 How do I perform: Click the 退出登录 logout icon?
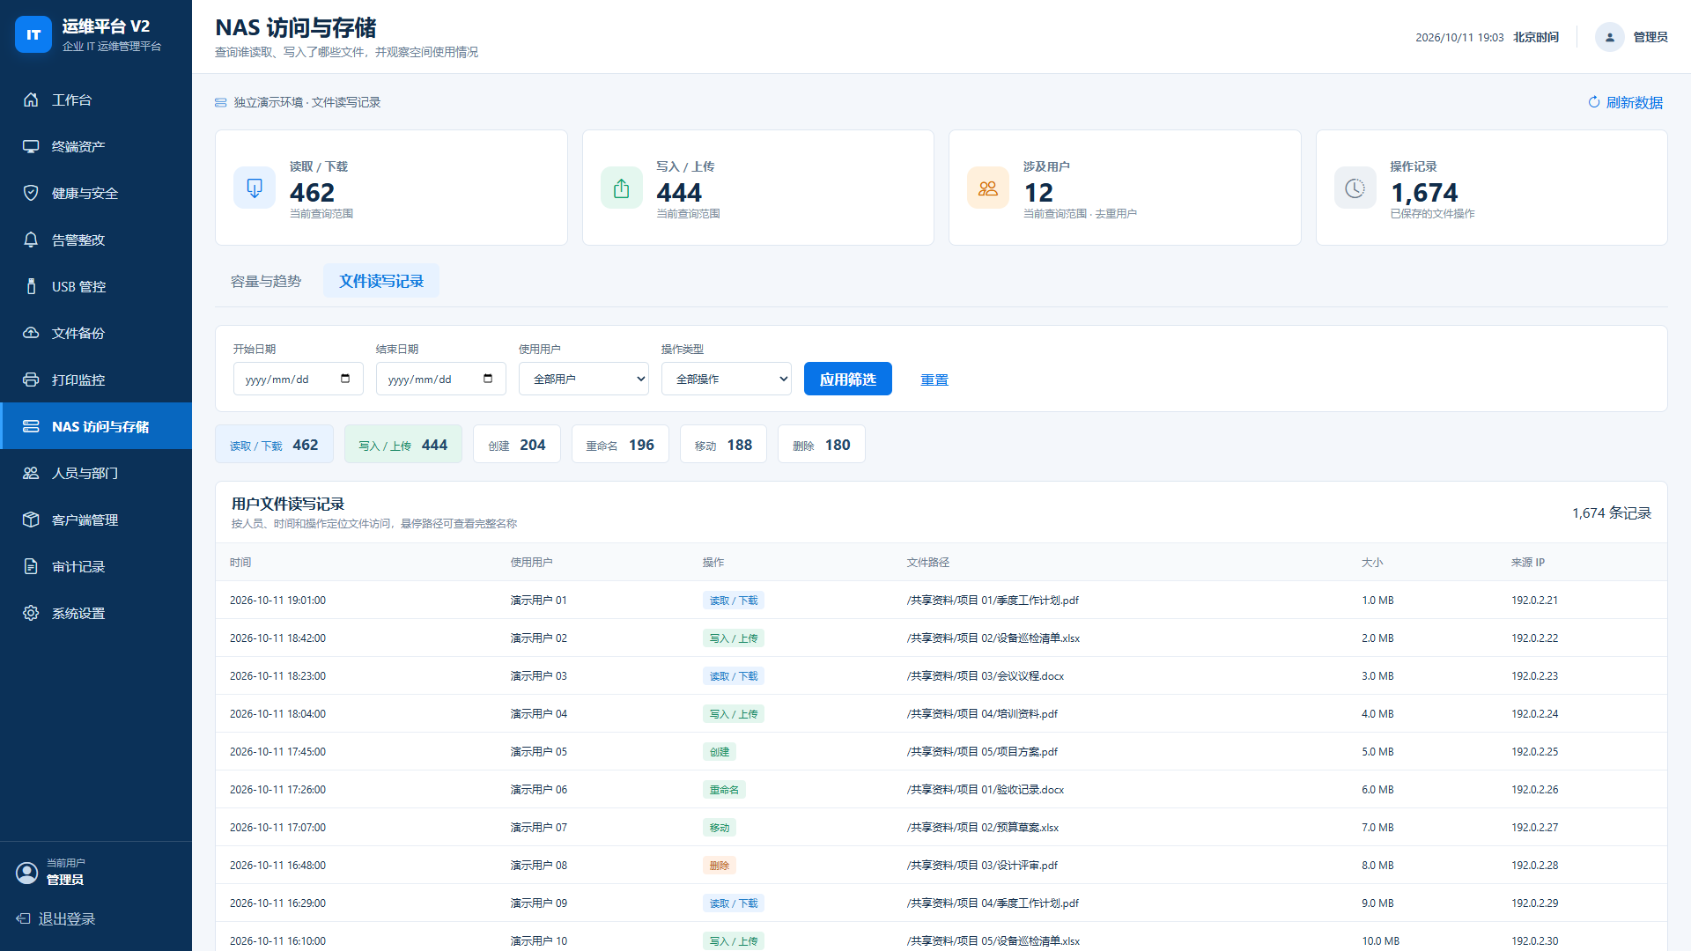pyautogui.click(x=23, y=918)
